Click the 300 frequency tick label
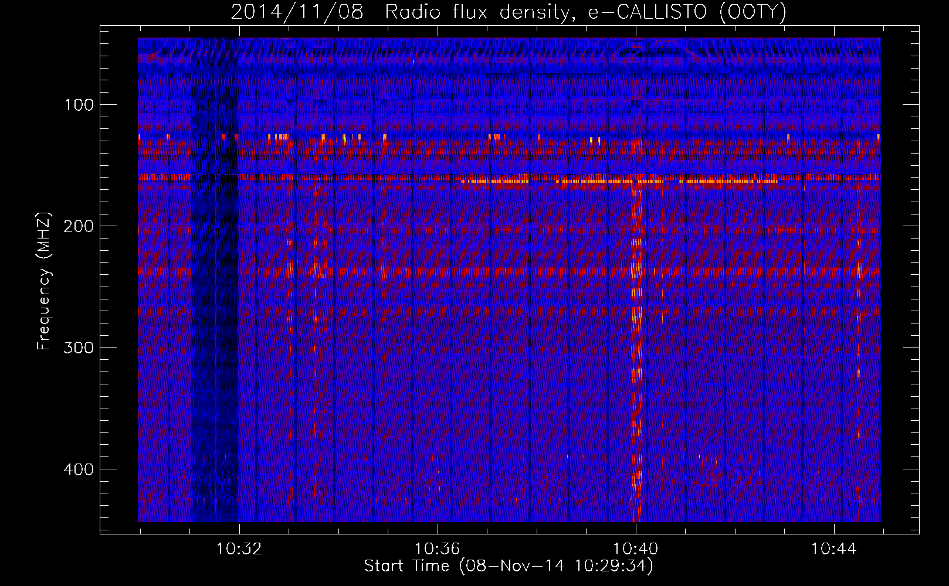The height and width of the screenshot is (586, 949). (78, 347)
